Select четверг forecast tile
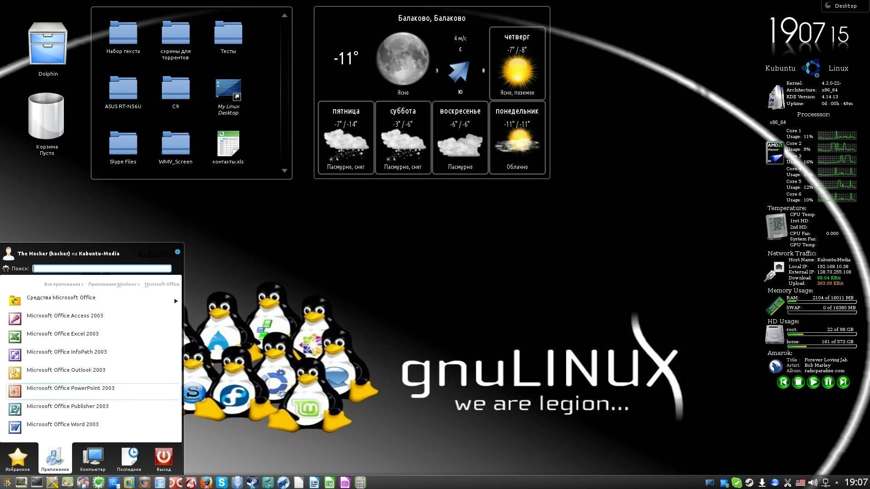 point(517,63)
